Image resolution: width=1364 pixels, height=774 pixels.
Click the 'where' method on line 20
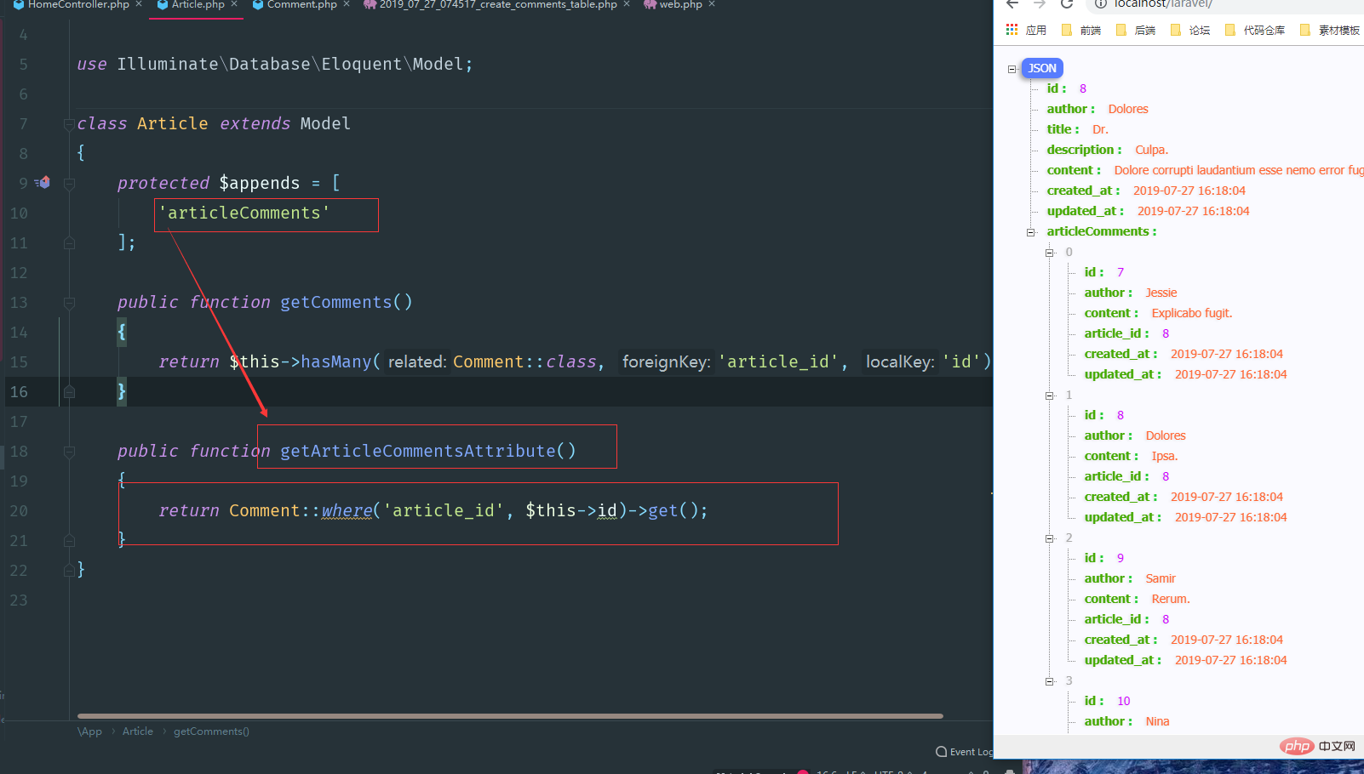pos(347,511)
